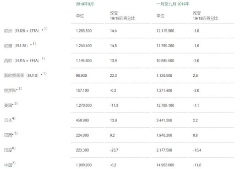Click footnote marker 4 next to 日本
This screenshot has width=240, height=169.
click(14, 118)
